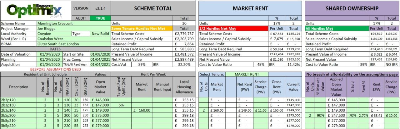Edit the Project Manager field Joe Bloggs
The height and width of the screenshot is (129, 400).
[x=73, y=29]
